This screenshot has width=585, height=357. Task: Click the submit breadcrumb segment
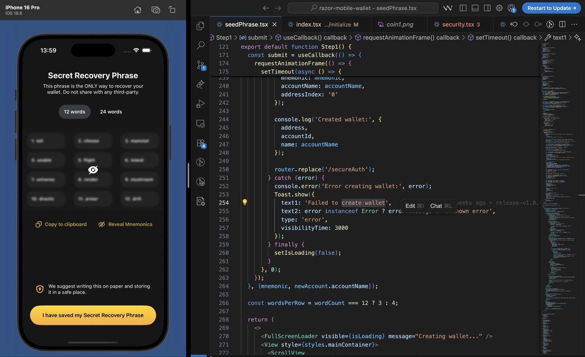[x=253, y=37]
